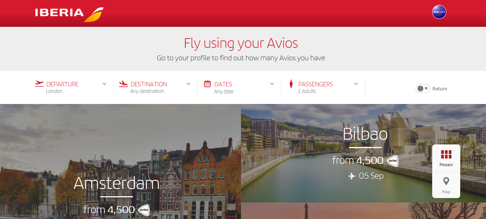Expand the Passengers dropdown chevron
This screenshot has height=219, width=486.
(x=356, y=84)
